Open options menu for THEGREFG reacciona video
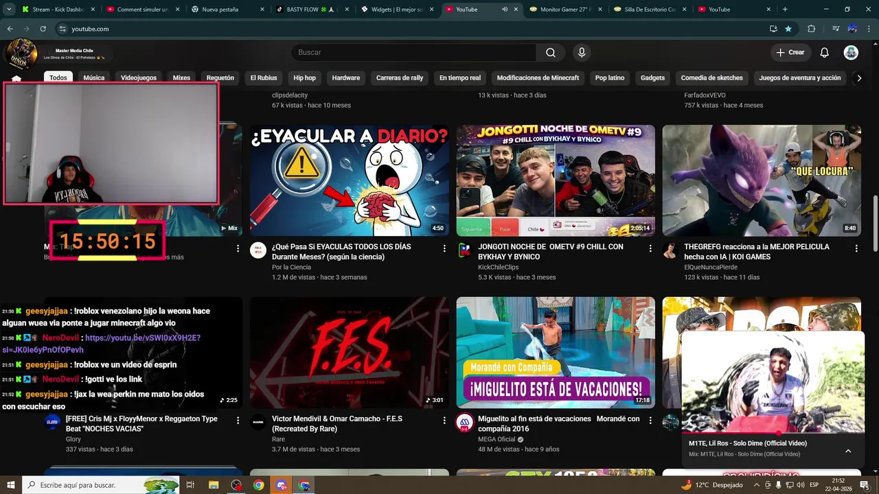Viewport: 879px width, 494px height. click(x=856, y=248)
